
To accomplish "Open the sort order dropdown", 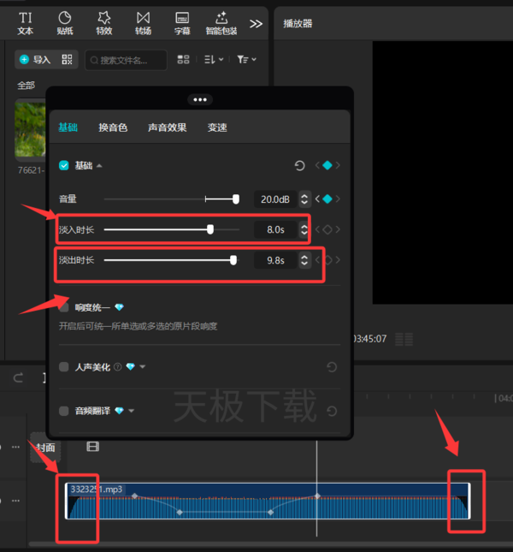I will coord(214,60).
